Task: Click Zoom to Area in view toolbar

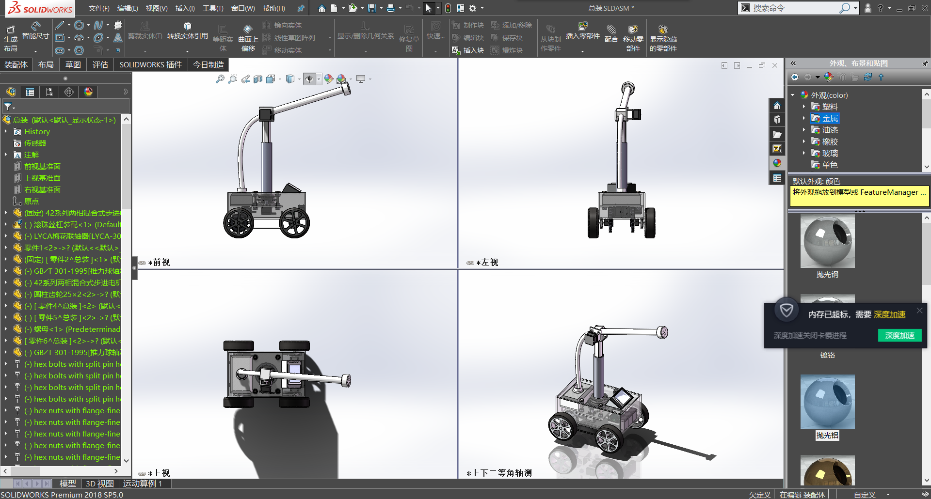Action: [x=233, y=79]
